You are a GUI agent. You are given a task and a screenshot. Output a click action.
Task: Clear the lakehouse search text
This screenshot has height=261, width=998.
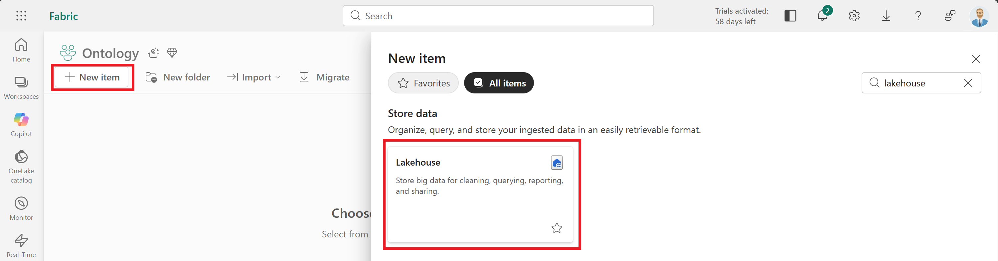[x=968, y=83]
